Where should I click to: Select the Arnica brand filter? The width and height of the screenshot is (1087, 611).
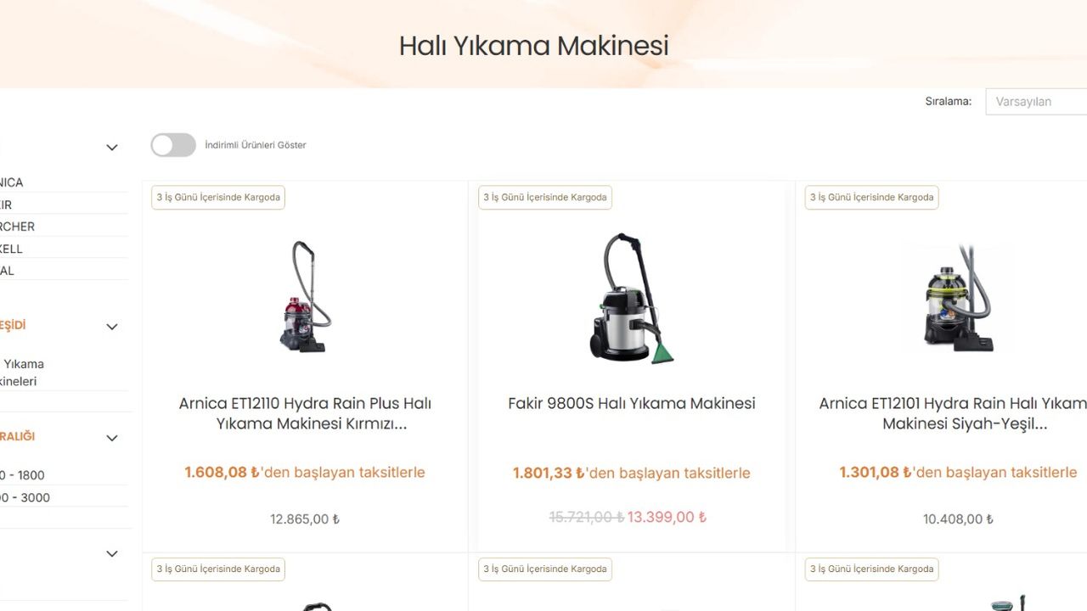(12, 182)
